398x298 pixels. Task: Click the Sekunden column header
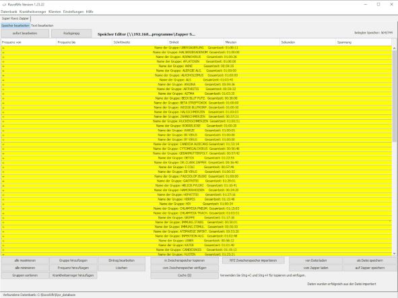pyautogui.click(x=308, y=42)
